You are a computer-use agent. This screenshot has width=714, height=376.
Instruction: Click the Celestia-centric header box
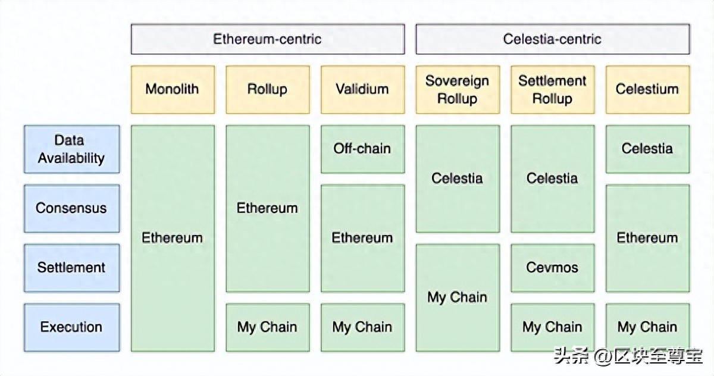[552, 39]
